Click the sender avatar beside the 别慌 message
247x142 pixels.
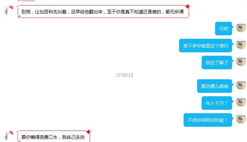pyautogui.click(x=9, y=10)
